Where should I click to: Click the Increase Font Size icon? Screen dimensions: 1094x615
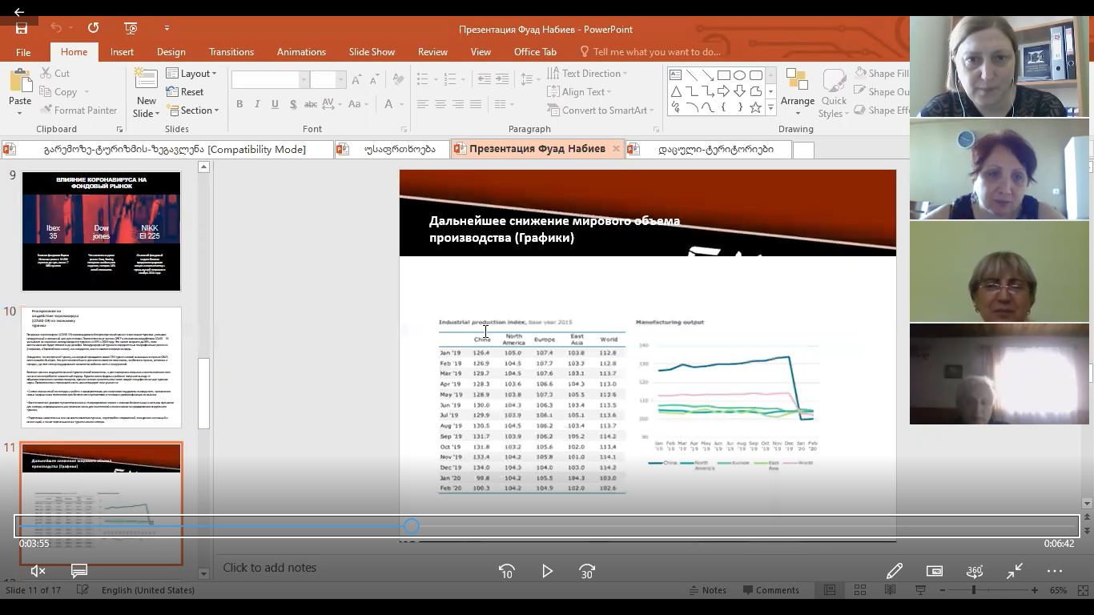357,79
